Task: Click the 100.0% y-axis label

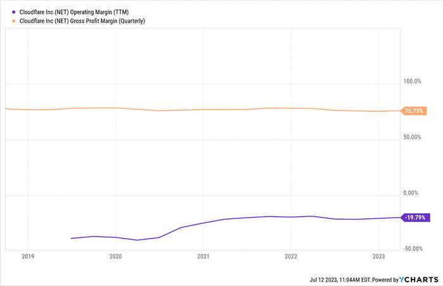Action: click(x=412, y=82)
